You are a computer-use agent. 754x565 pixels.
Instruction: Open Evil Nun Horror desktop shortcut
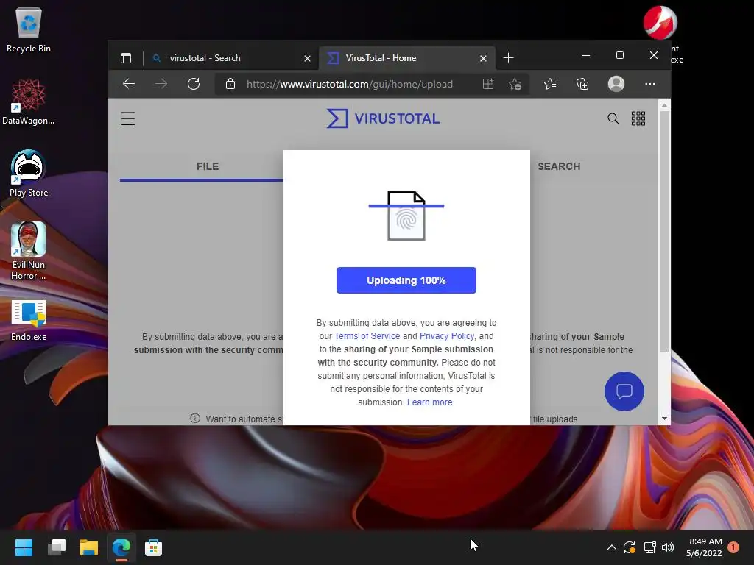[29, 252]
